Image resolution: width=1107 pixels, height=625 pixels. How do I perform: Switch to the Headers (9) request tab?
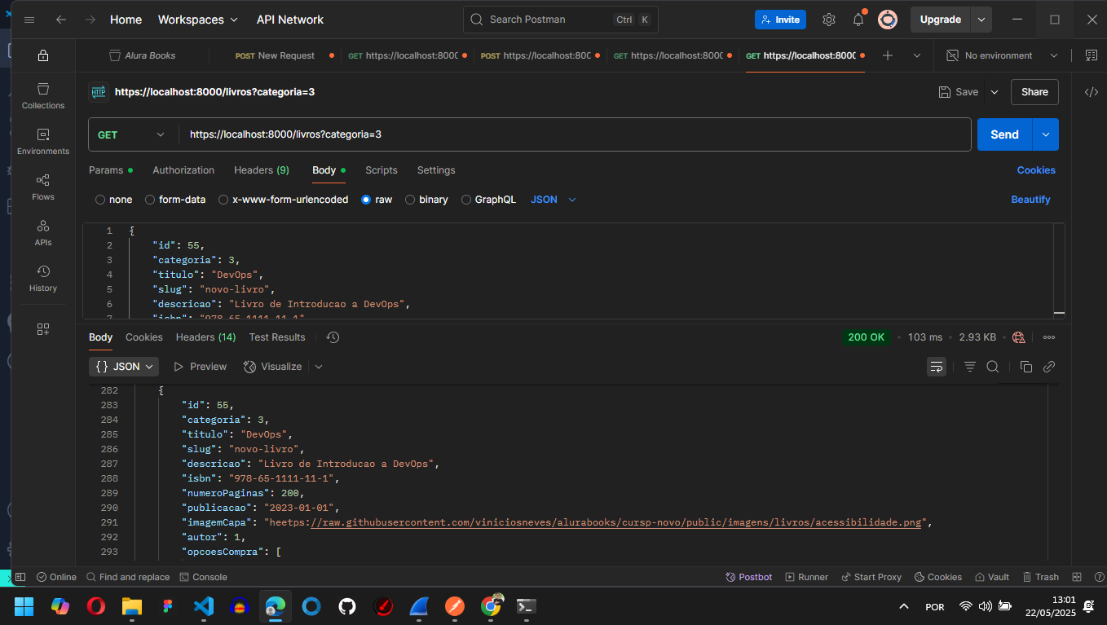pyautogui.click(x=262, y=170)
